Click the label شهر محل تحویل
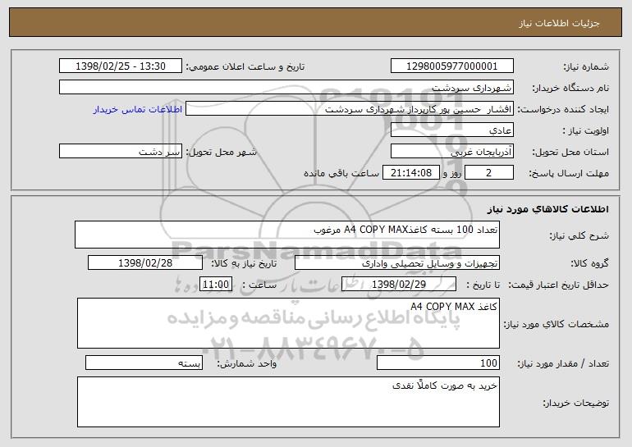This screenshot has height=447, width=632. pos(221,152)
